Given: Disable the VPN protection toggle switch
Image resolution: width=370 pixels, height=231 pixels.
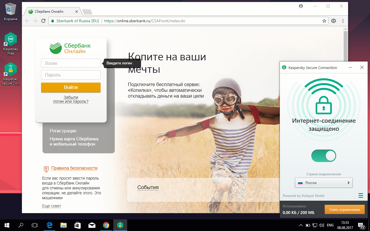Looking at the screenshot, I should click(x=323, y=156).
